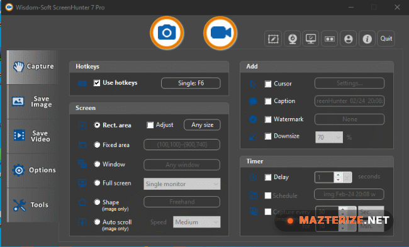Click the monitor drawing toolbar icon
Screen dimensions: 409x247
[x=311, y=38]
